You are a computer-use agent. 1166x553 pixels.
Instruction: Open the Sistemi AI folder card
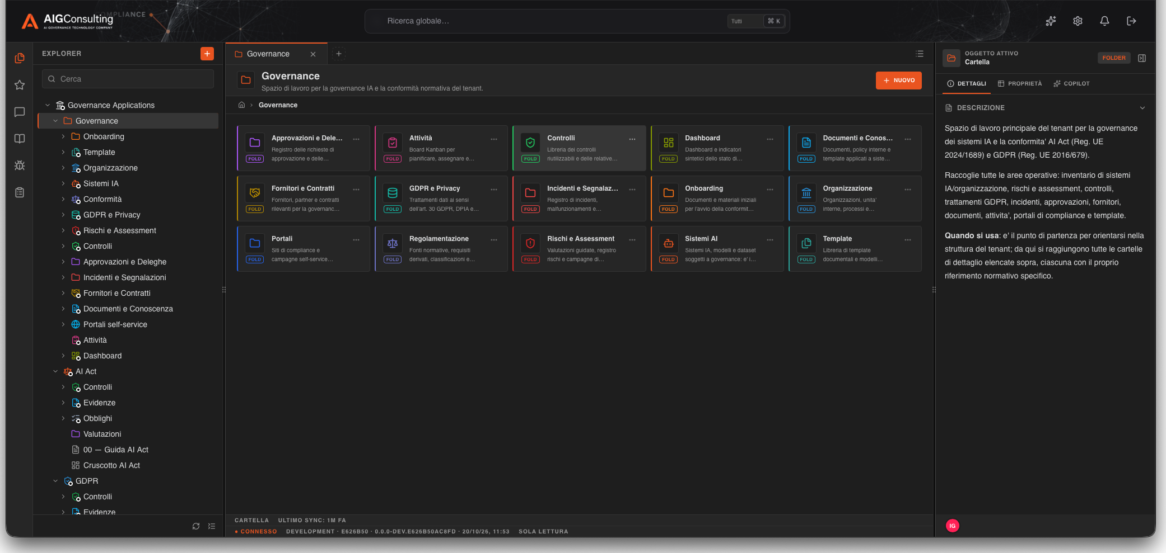click(717, 249)
